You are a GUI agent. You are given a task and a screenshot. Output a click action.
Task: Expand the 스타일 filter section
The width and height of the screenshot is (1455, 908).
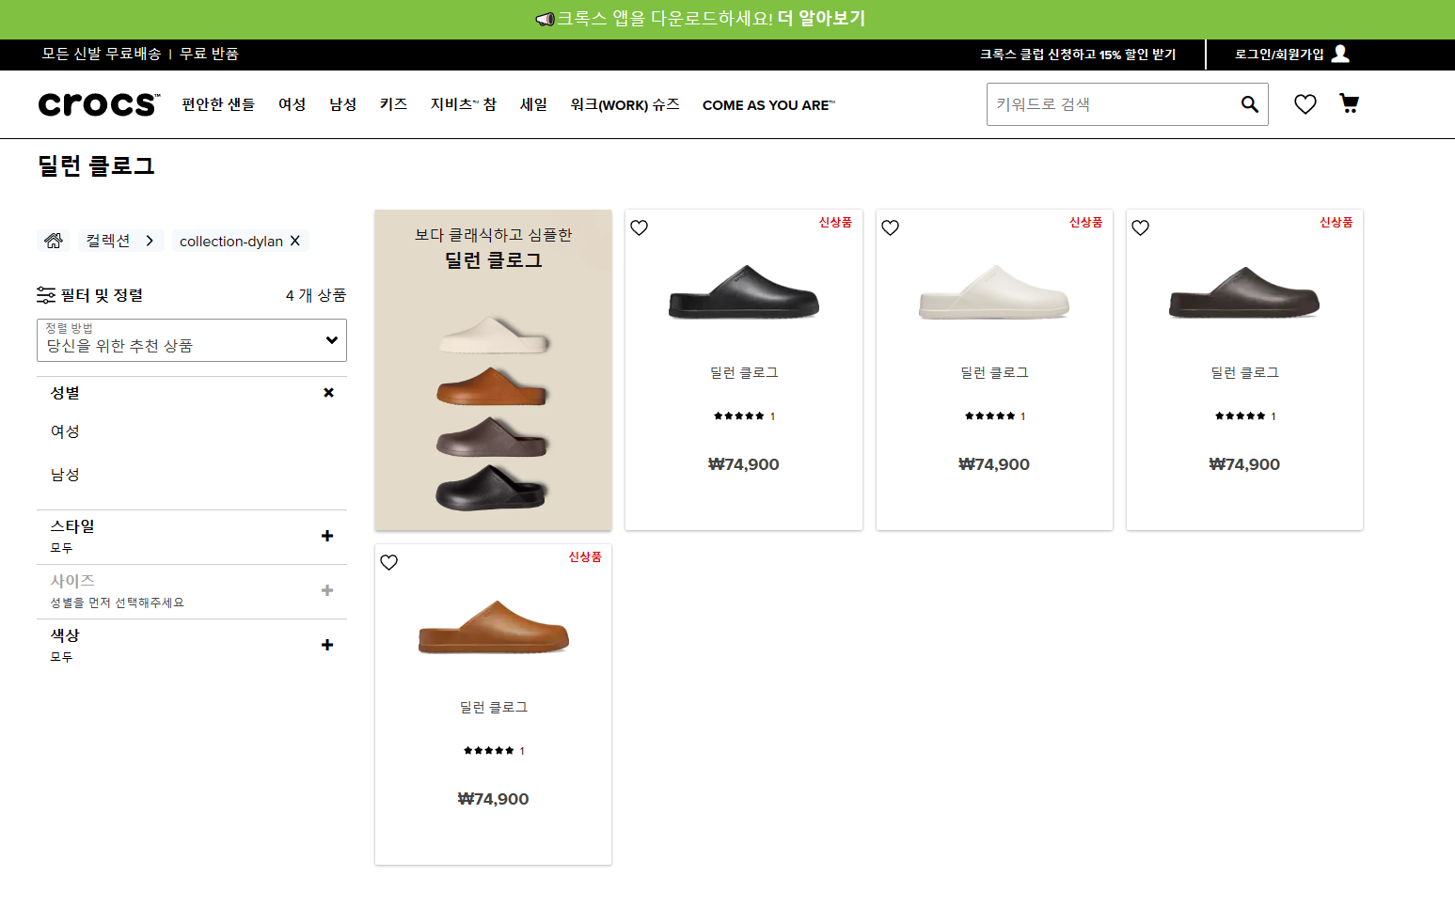tap(327, 536)
